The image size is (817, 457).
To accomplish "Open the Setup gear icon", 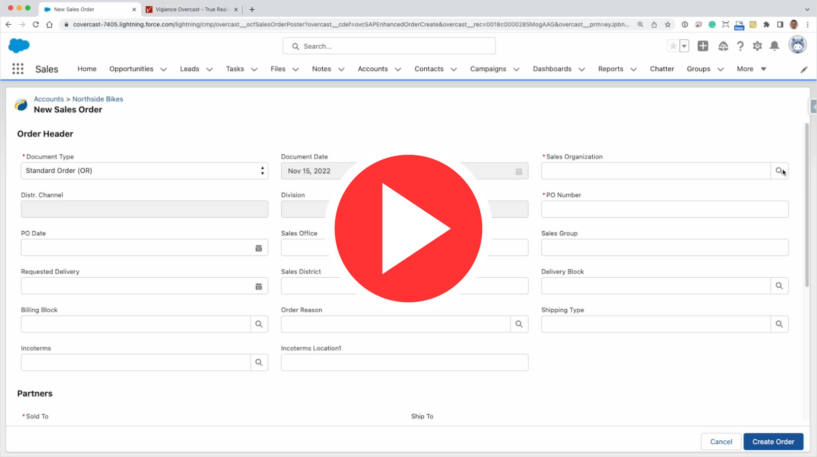I will pyautogui.click(x=757, y=46).
